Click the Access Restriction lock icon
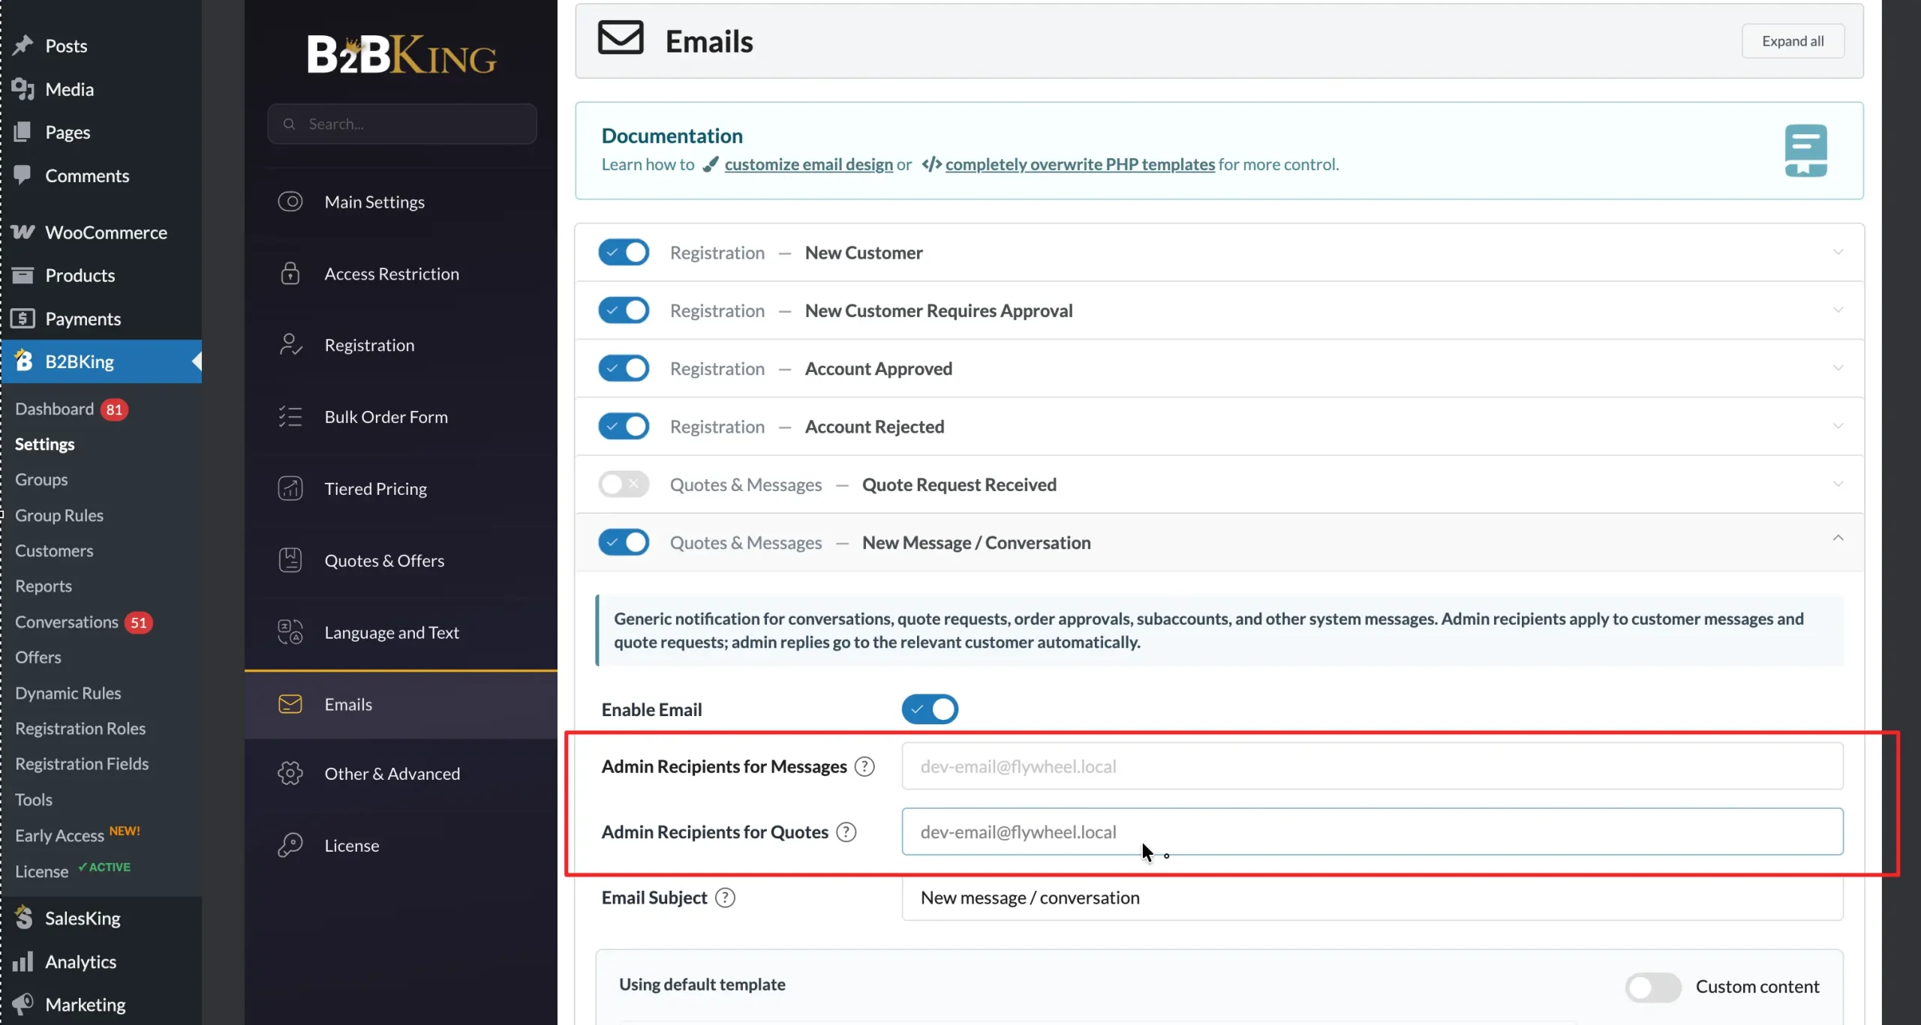Image resolution: width=1921 pixels, height=1025 pixels. click(290, 273)
